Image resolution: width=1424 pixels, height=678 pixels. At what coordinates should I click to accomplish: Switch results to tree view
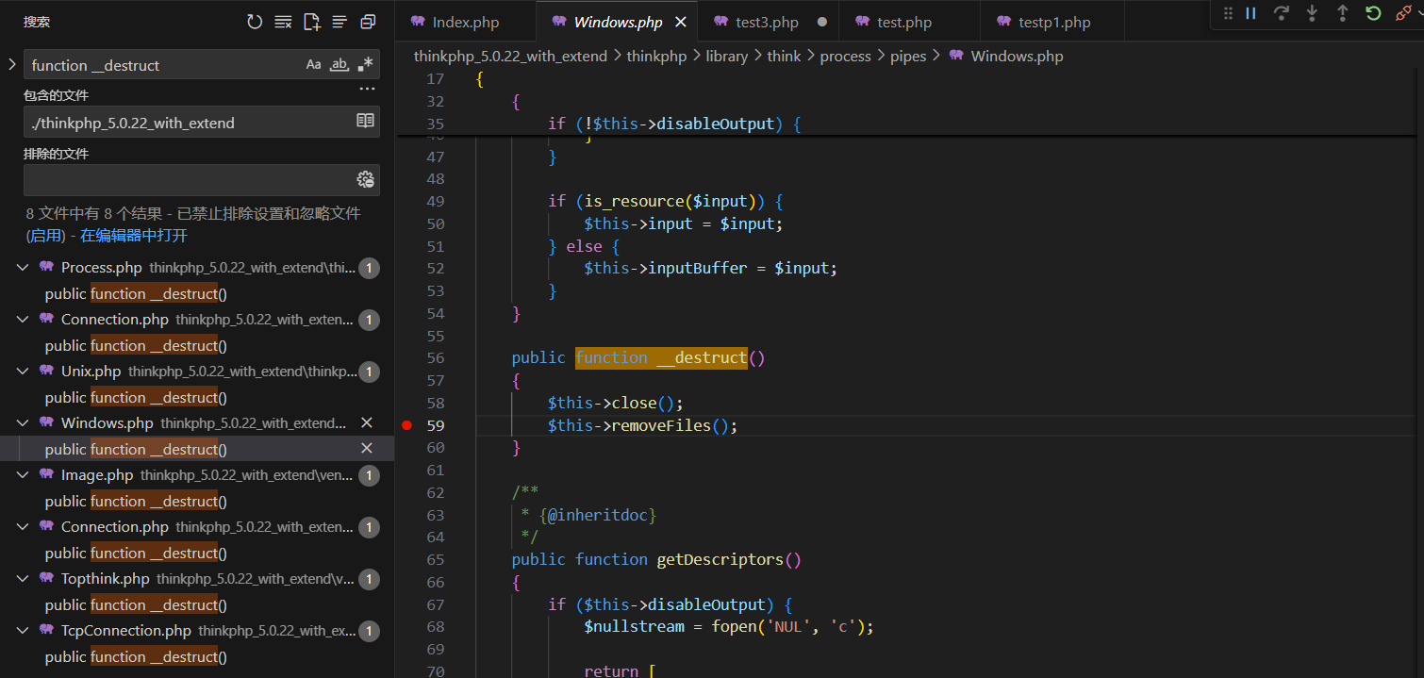click(339, 22)
